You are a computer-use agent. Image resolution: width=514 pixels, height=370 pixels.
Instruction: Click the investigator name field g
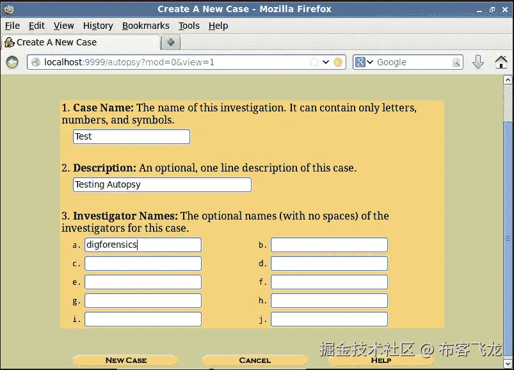[143, 300]
